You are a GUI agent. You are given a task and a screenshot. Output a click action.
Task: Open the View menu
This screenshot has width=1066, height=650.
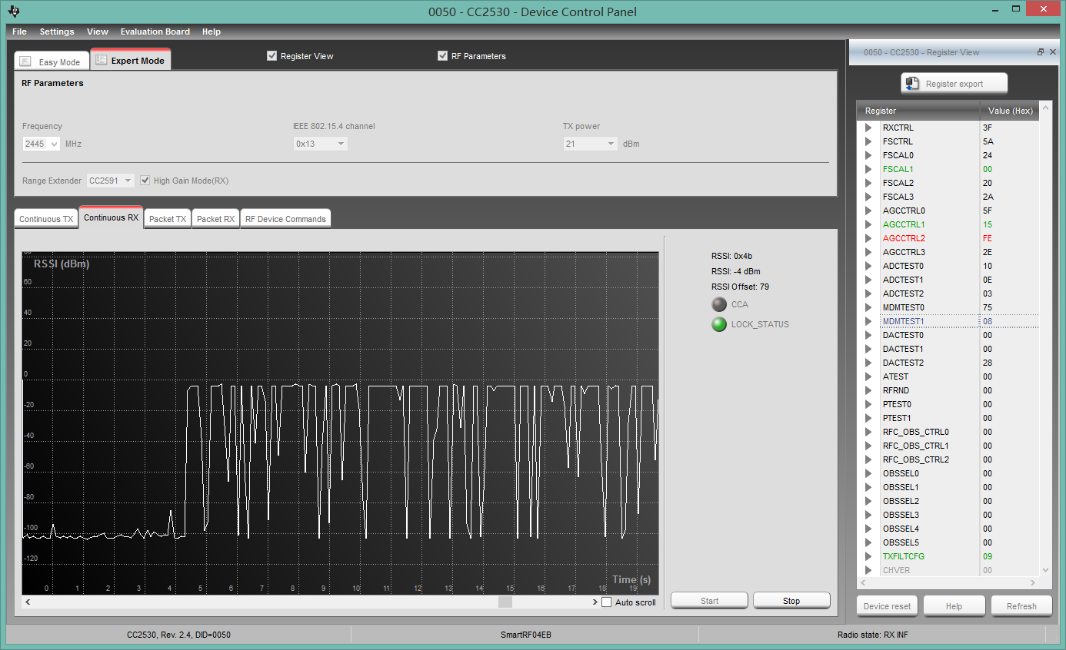point(98,32)
